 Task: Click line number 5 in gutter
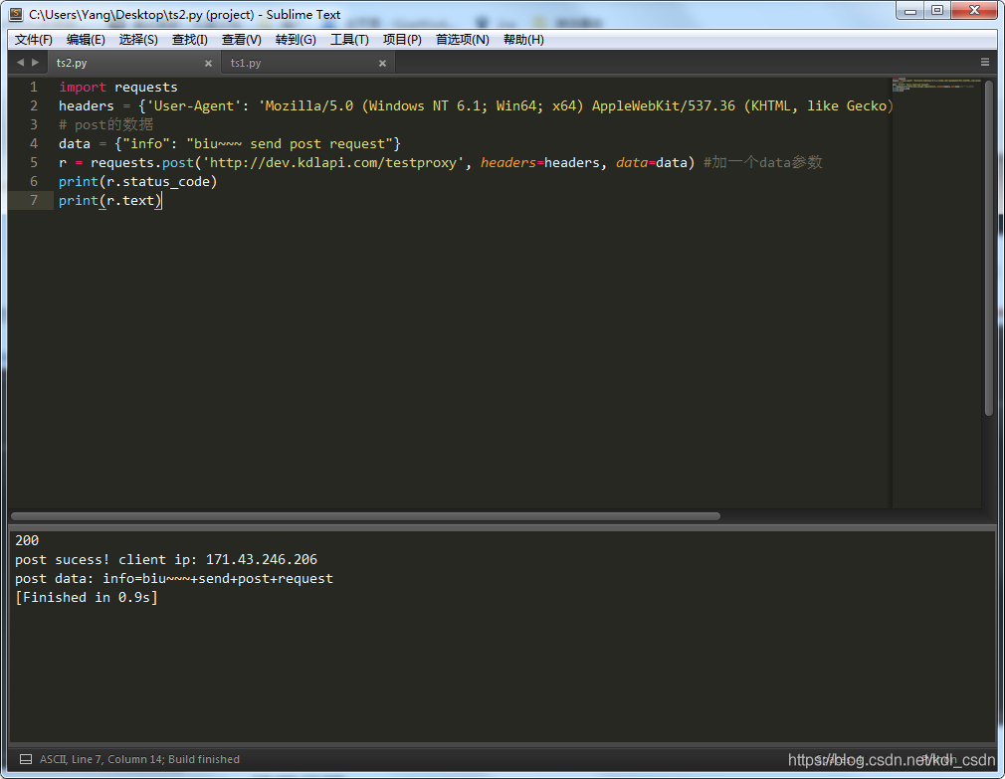pos(34,163)
